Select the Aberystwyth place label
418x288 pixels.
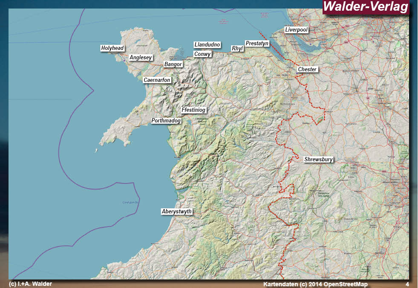point(177,210)
